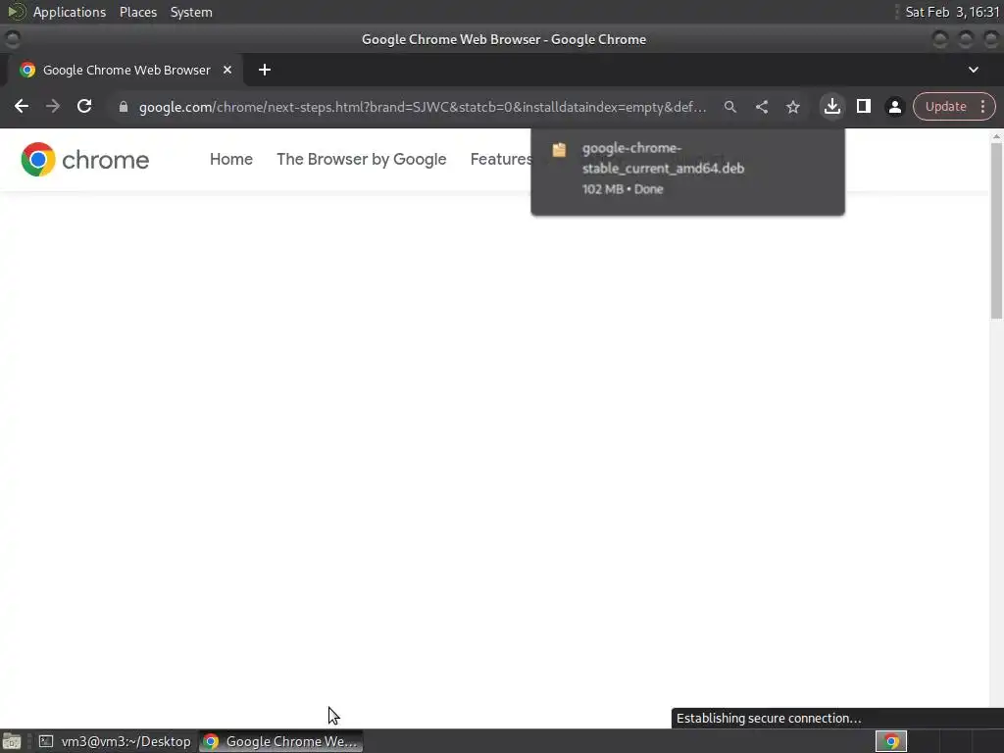Share this page icon
This screenshot has width=1004, height=753.
(x=761, y=107)
